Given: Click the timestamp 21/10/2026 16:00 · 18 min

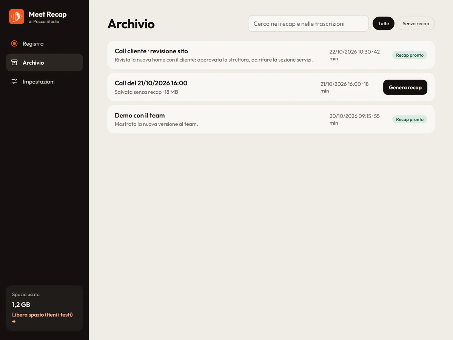Looking at the screenshot, I should pyautogui.click(x=345, y=87).
